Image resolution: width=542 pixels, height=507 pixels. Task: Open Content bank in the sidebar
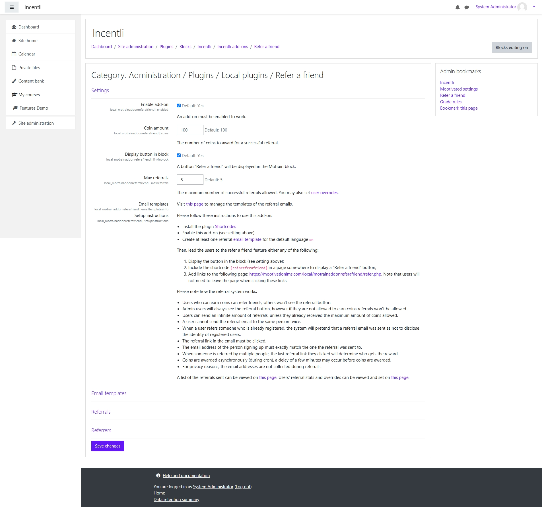tap(40, 81)
